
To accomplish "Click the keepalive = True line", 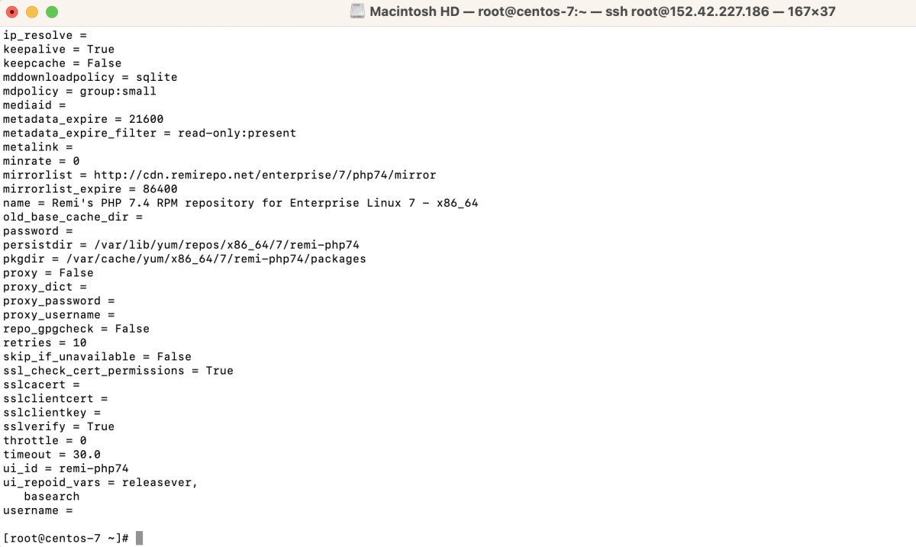I will pos(59,49).
